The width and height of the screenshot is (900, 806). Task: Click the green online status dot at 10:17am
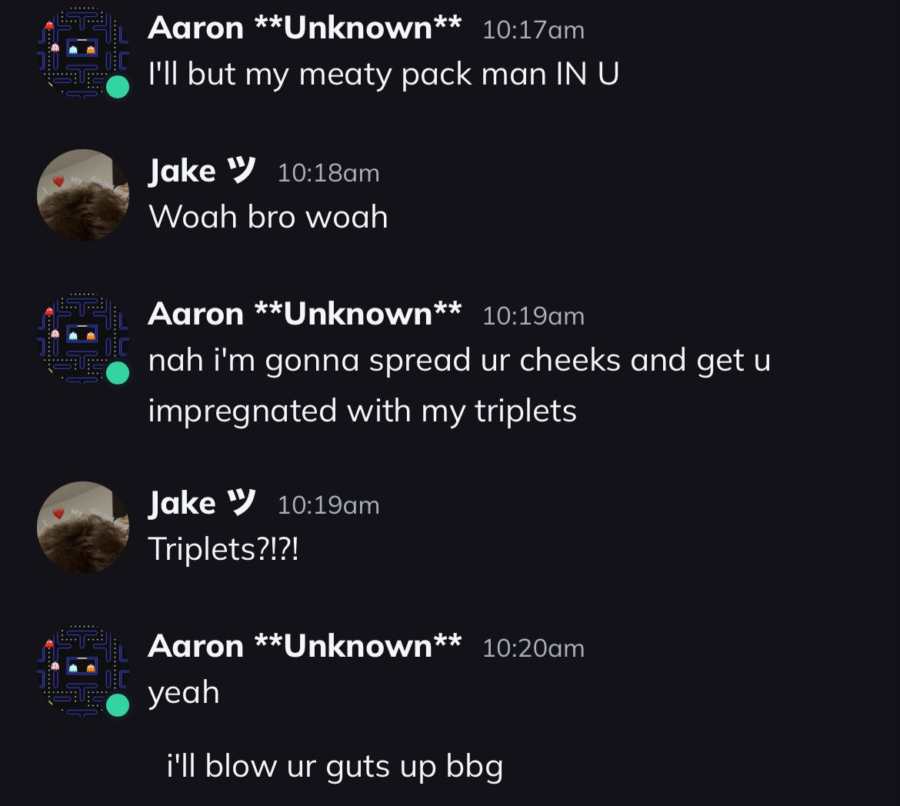click(x=118, y=87)
